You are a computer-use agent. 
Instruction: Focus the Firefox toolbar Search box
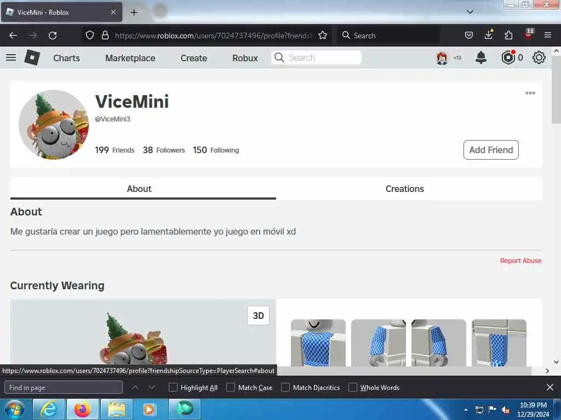click(388, 36)
